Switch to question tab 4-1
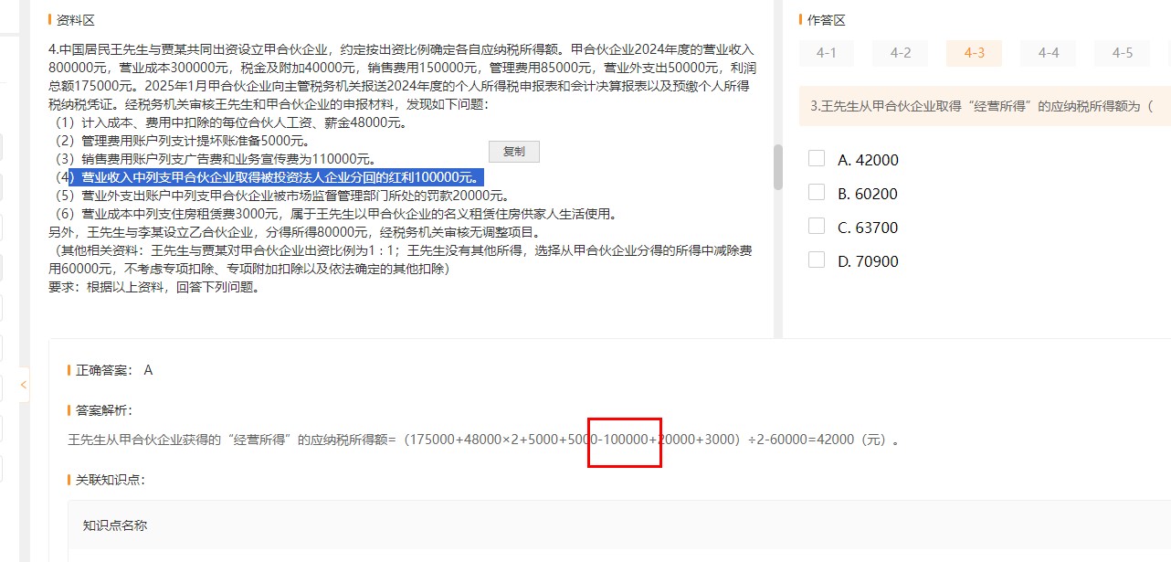The height and width of the screenshot is (562, 1171). [x=826, y=53]
